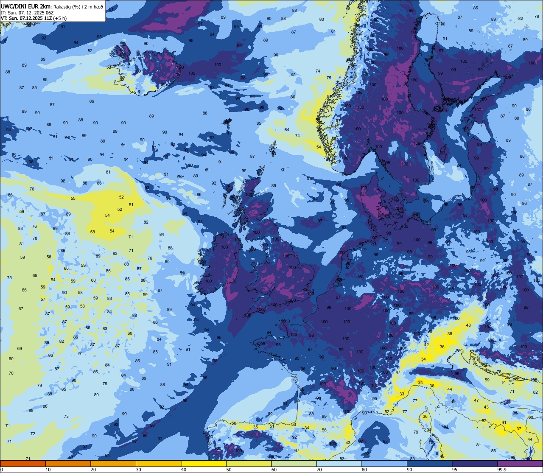Select the 80–90% sky blue legend swatch
The height and width of the screenshot is (473, 543).
pos(384,463)
